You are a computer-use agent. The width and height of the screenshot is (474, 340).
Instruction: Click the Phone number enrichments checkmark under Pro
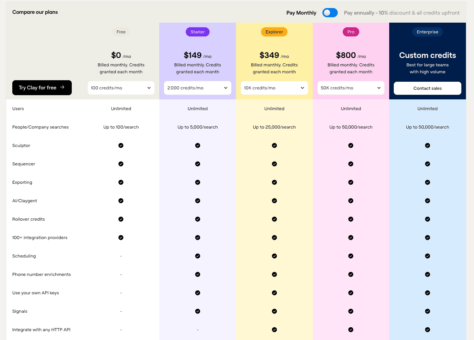click(351, 274)
